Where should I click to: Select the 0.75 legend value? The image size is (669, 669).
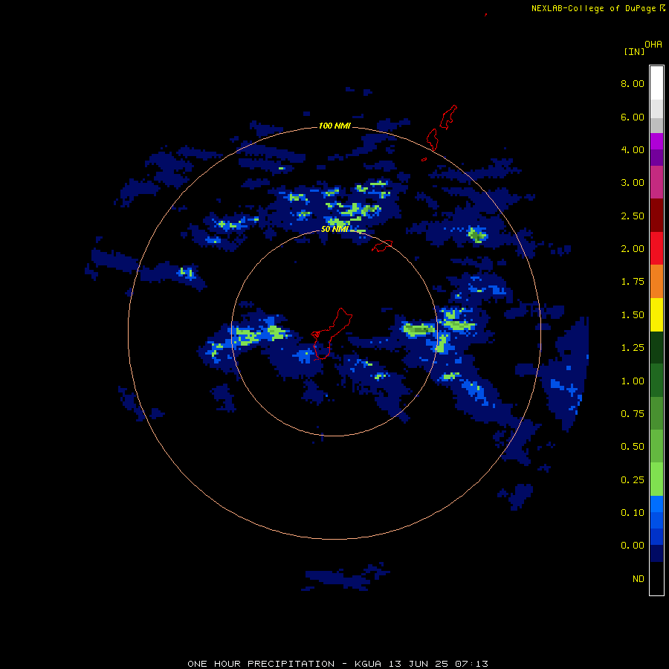(x=633, y=414)
